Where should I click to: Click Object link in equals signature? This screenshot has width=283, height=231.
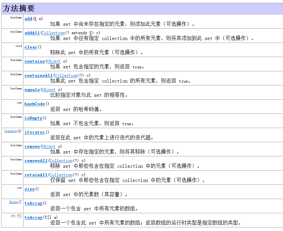tap(49, 90)
